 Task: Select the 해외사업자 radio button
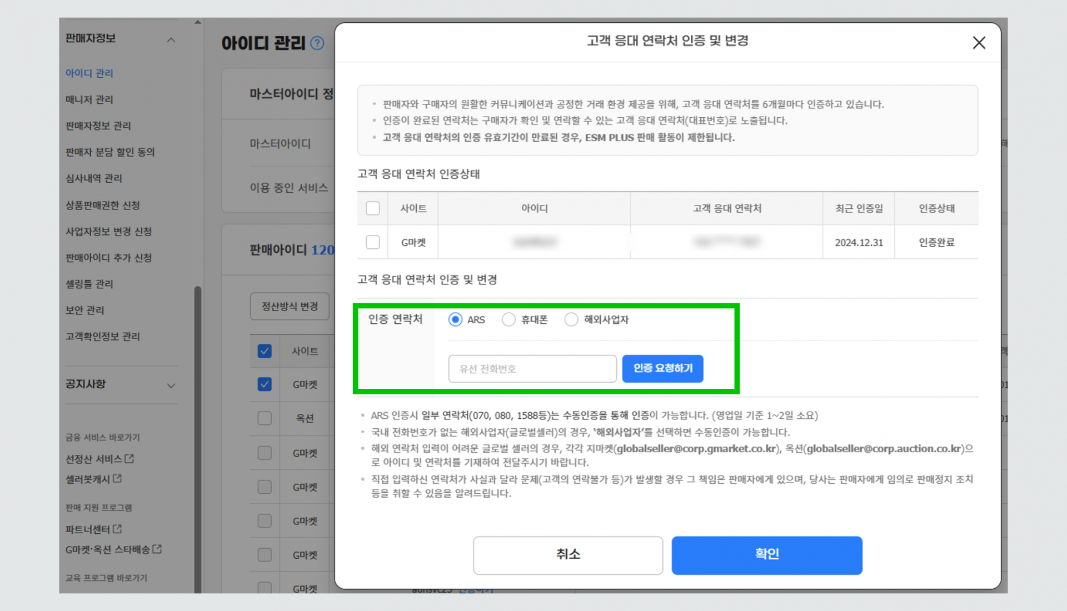571,319
